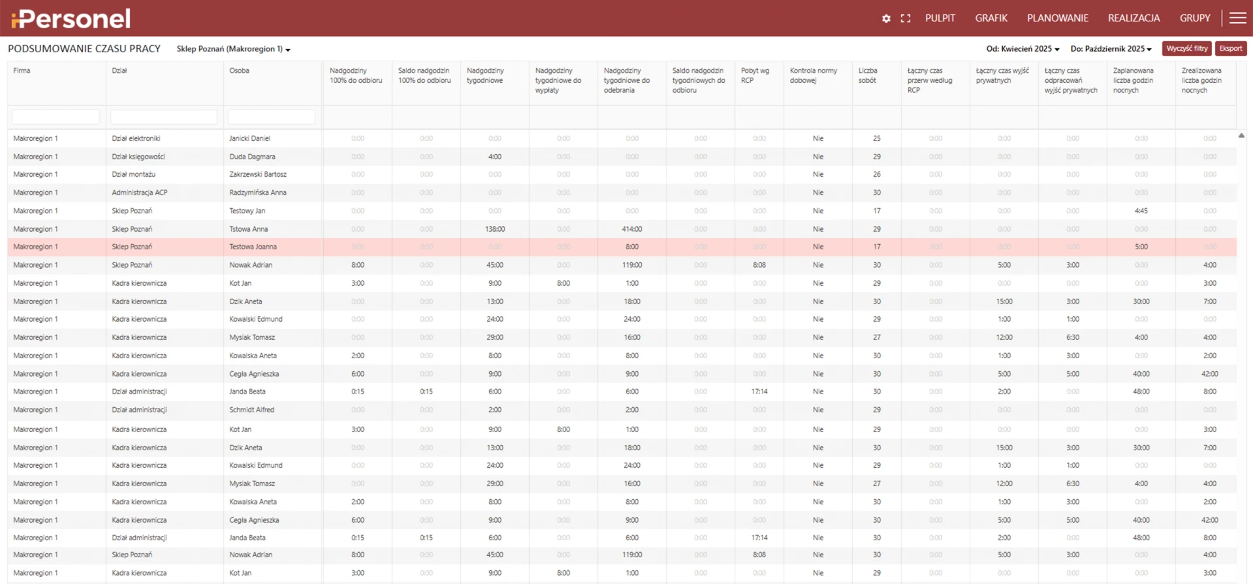The height and width of the screenshot is (584, 1253).
Task: Click the Dział column filter input
Action: (164, 117)
